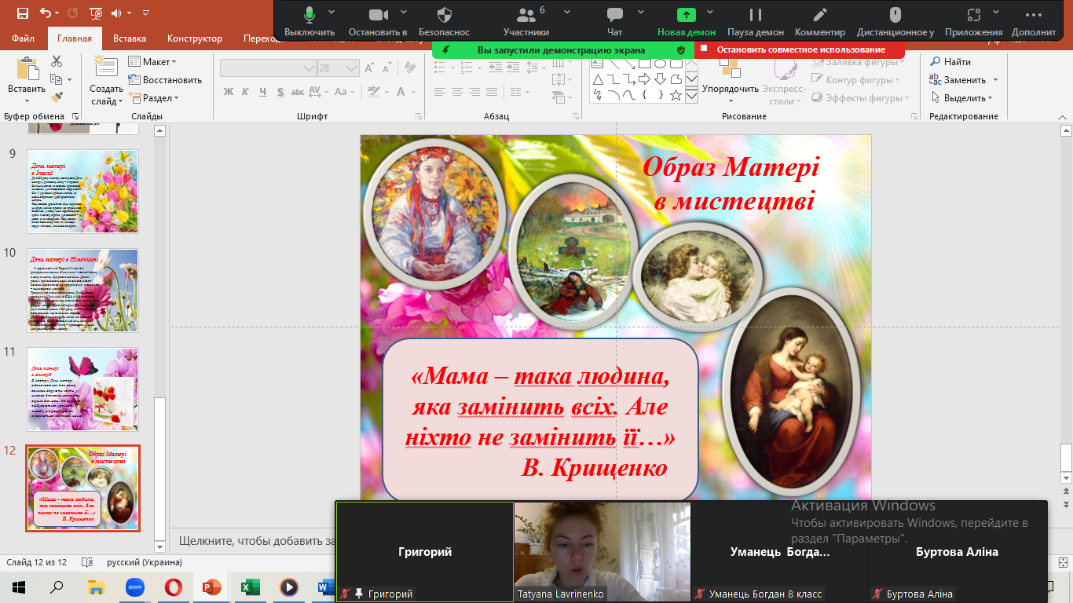Screen dimensions: 1073x603
Task: Click the slide title Образ Матері в мистецтві
Action: [731, 184]
